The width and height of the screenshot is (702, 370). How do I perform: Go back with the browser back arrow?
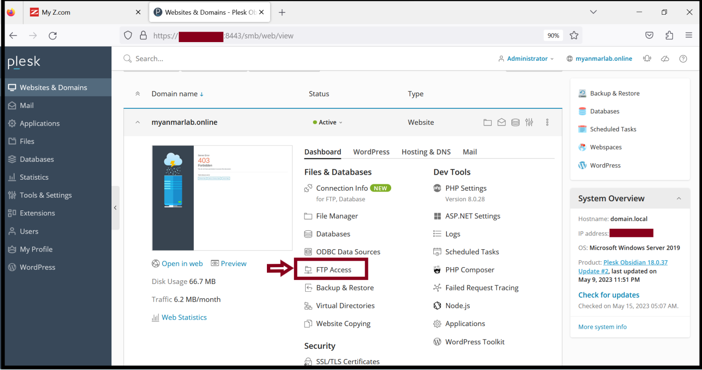pyautogui.click(x=13, y=35)
